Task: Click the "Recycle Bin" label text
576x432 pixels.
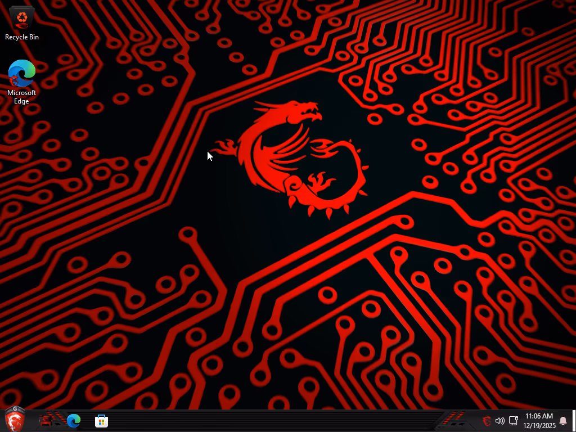Action: click(22, 37)
